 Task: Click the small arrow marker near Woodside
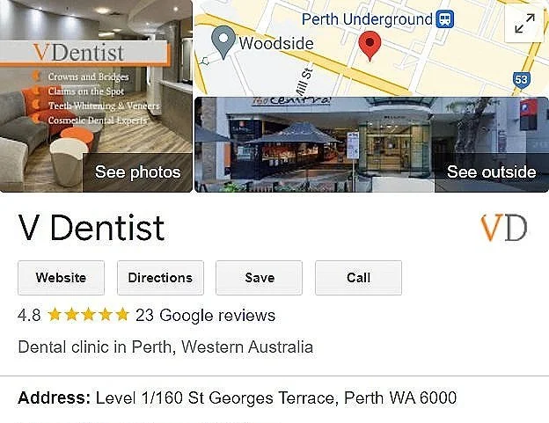(x=205, y=62)
